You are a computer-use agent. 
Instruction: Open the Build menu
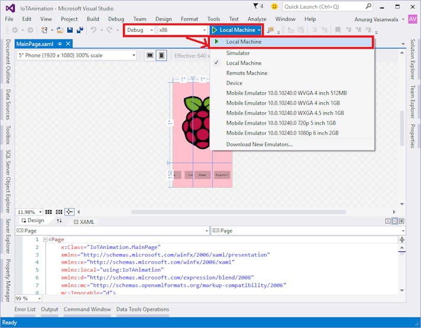(93, 19)
